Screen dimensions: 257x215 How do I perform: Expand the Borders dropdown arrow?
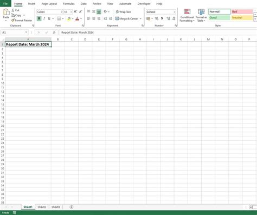63,18
